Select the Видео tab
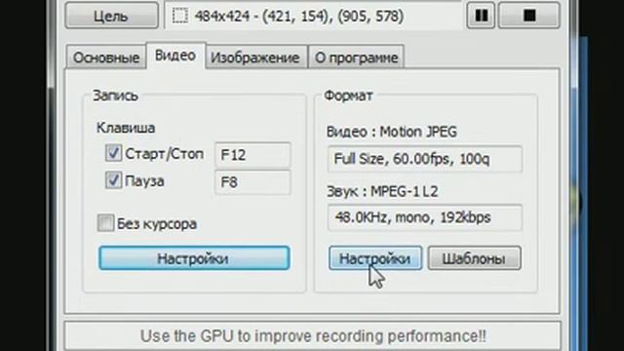 [x=175, y=56]
